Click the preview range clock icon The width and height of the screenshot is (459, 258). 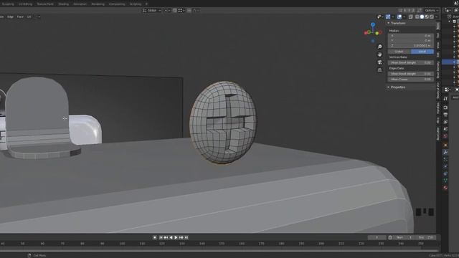point(390,237)
